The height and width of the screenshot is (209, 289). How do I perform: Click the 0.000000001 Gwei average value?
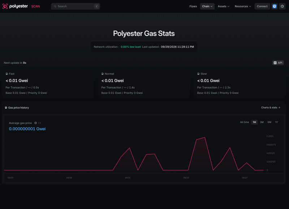click(x=27, y=129)
